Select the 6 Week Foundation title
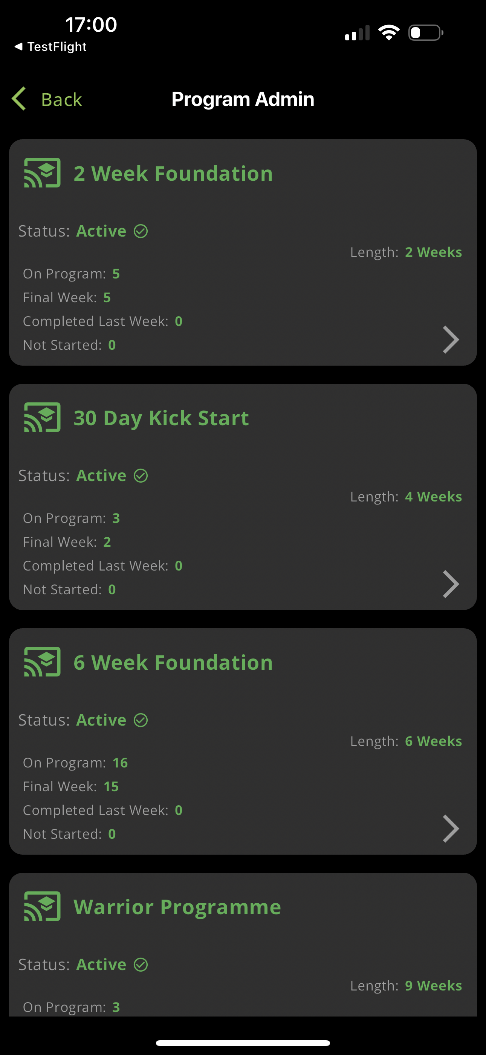The width and height of the screenshot is (486, 1055). [x=173, y=663]
